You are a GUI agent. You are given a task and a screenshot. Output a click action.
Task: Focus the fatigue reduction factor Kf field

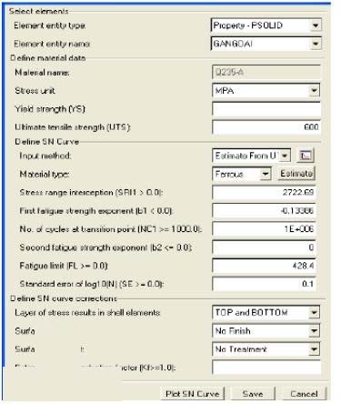point(266,368)
